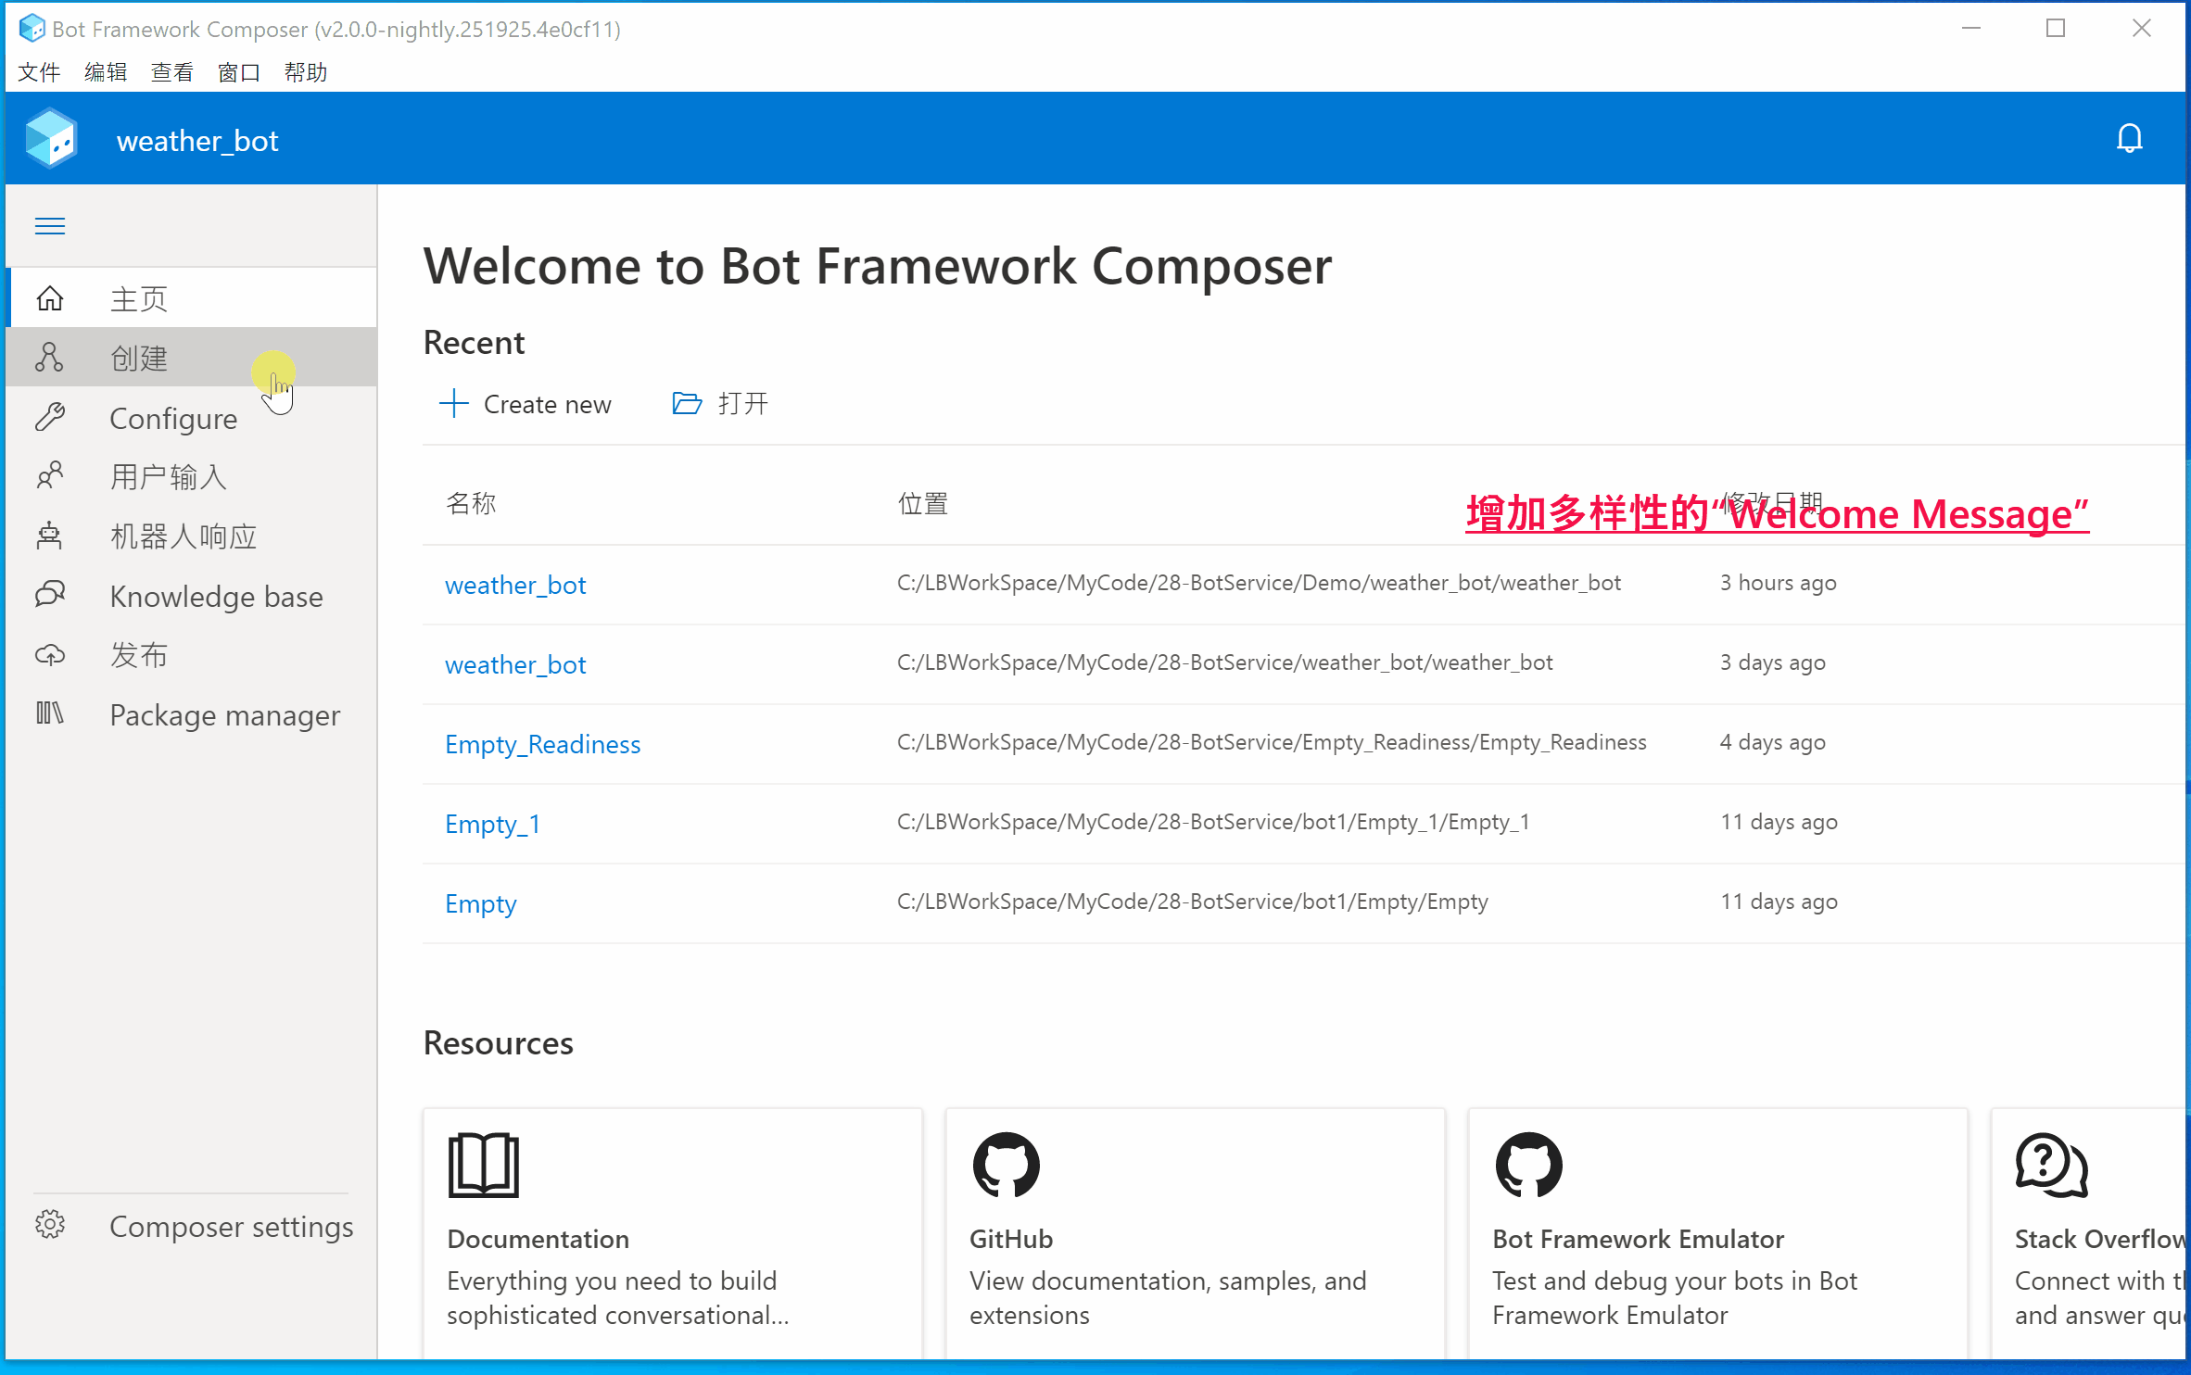The image size is (2191, 1375).
Task: Open the Bot Framework Emulator card
Action: pyautogui.click(x=1717, y=1232)
